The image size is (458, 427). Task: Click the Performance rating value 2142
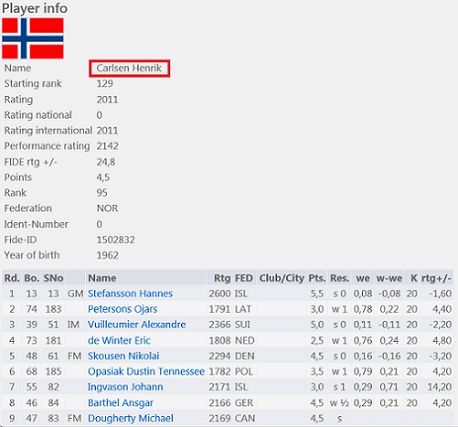pyautogui.click(x=107, y=146)
